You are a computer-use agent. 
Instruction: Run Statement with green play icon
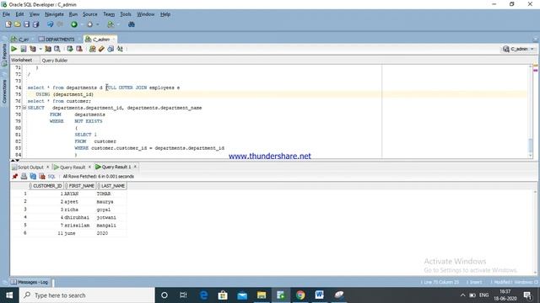pos(14,49)
